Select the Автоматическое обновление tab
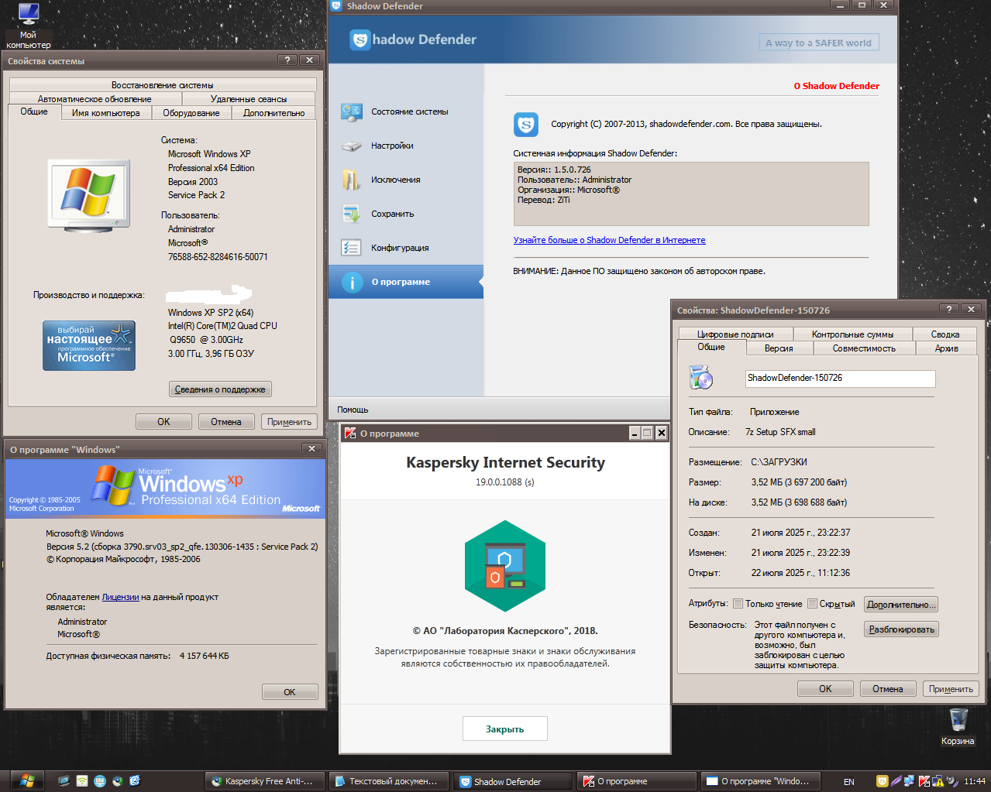 (x=95, y=99)
